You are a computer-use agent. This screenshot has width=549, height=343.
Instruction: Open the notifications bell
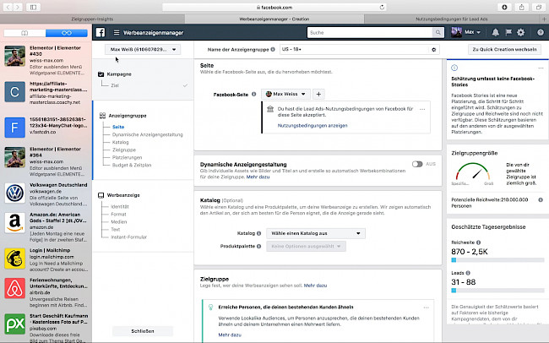click(x=495, y=32)
